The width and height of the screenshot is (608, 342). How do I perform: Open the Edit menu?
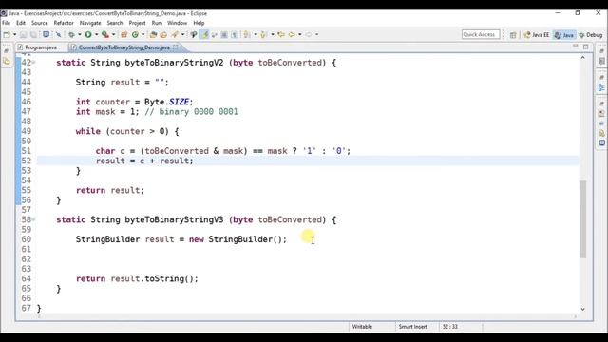[21, 23]
